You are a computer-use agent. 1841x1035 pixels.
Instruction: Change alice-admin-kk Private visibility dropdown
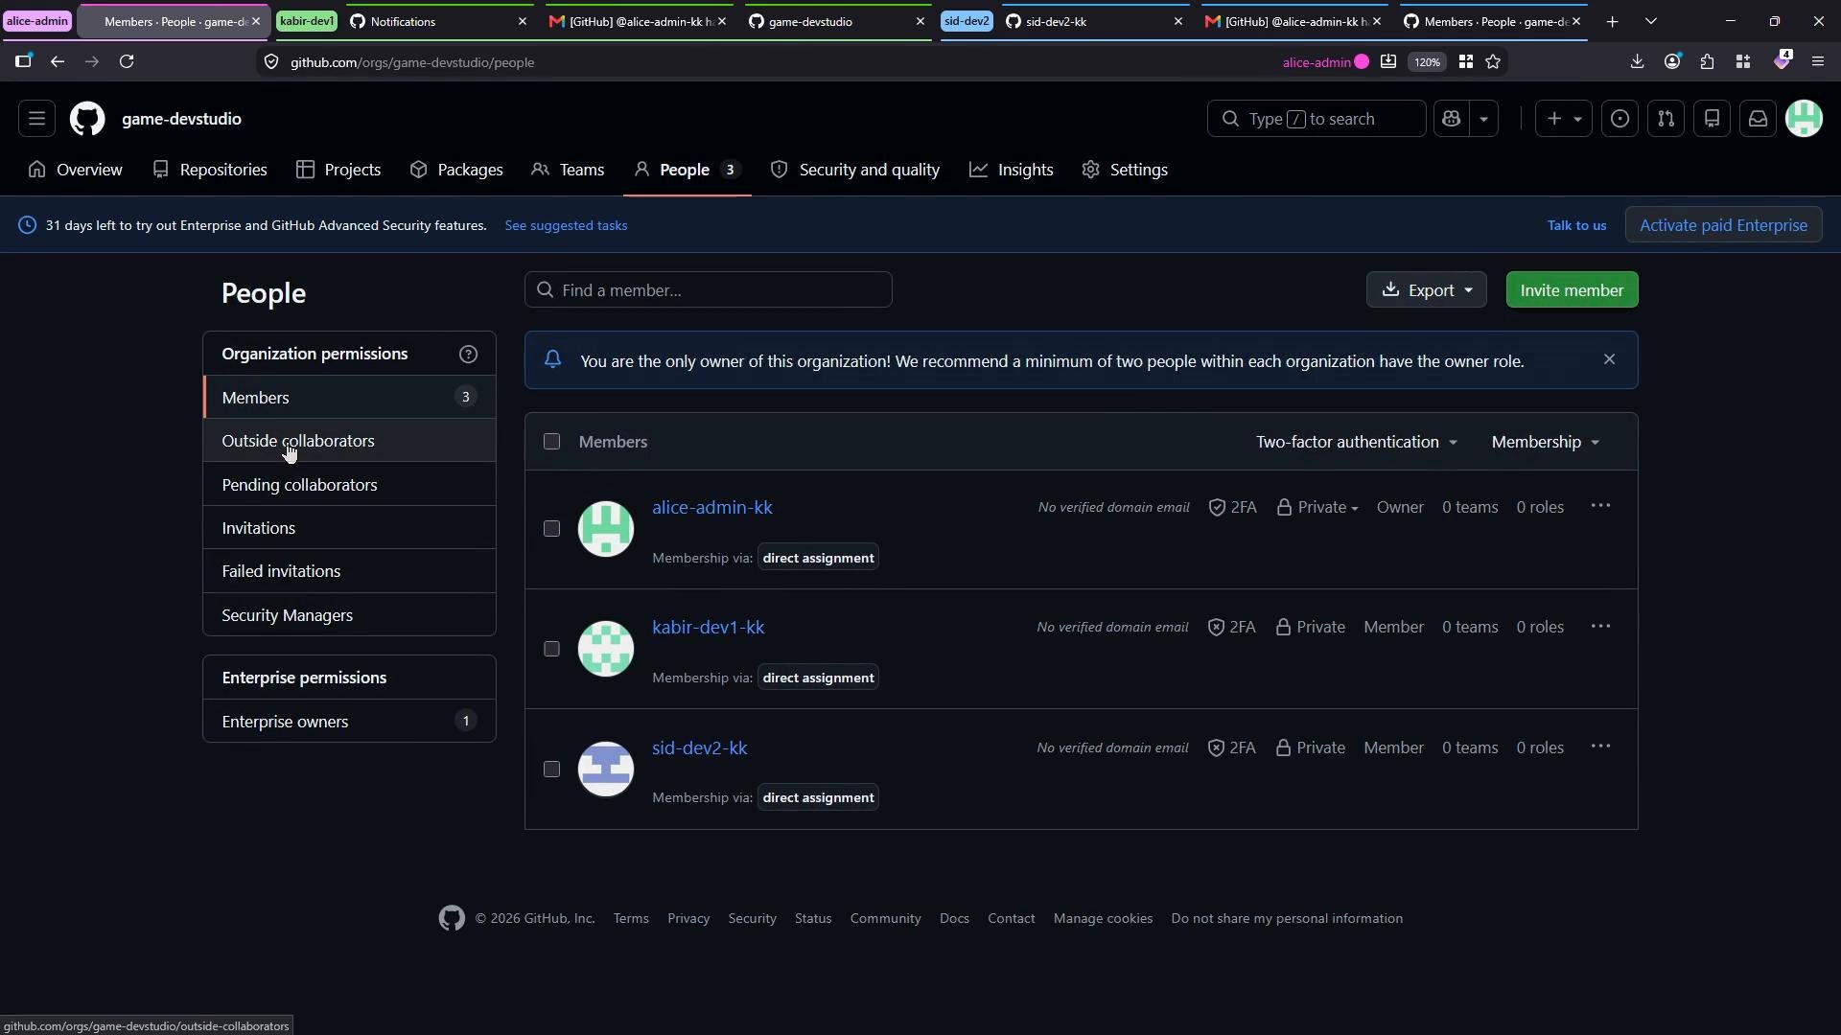[x=1317, y=508]
